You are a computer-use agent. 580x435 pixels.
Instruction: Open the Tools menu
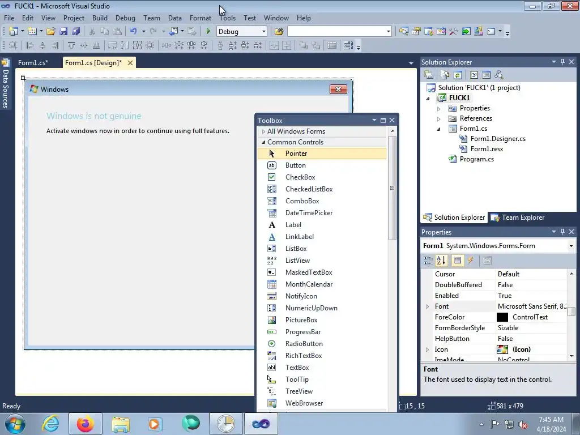point(227,18)
